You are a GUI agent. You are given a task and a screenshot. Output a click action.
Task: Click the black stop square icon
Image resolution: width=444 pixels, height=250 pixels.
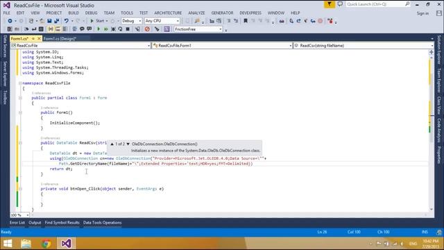[128, 29]
